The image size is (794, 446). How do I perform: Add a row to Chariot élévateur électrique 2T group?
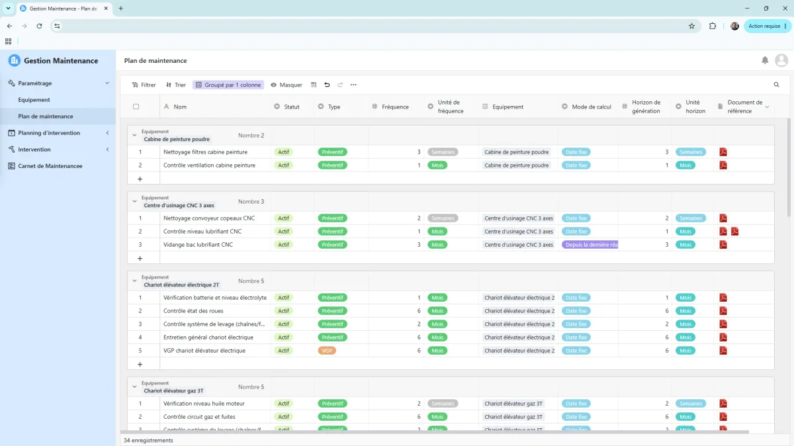tap(140, 364)
